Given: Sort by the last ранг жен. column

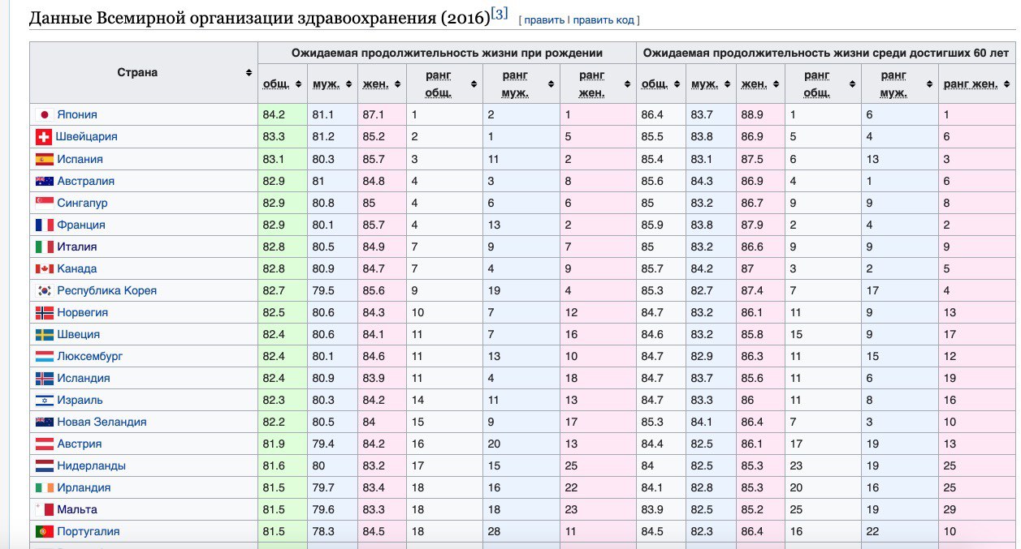Looking at the screenshot, I should tap(976, 84).
